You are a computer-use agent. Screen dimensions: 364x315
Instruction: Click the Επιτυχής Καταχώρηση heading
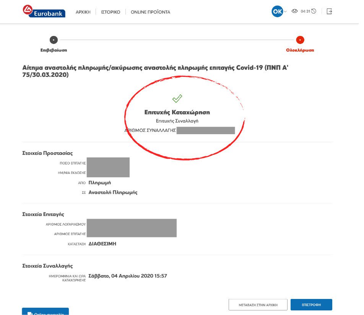coord(177,112)
